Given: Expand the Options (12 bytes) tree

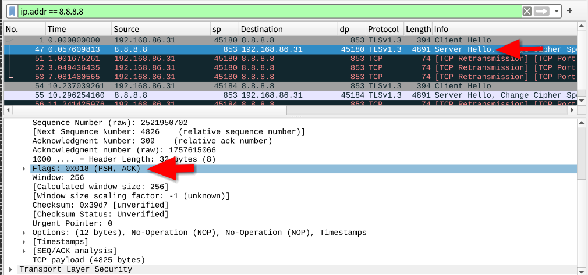Looking at the screenshot, I should point(25,233).
